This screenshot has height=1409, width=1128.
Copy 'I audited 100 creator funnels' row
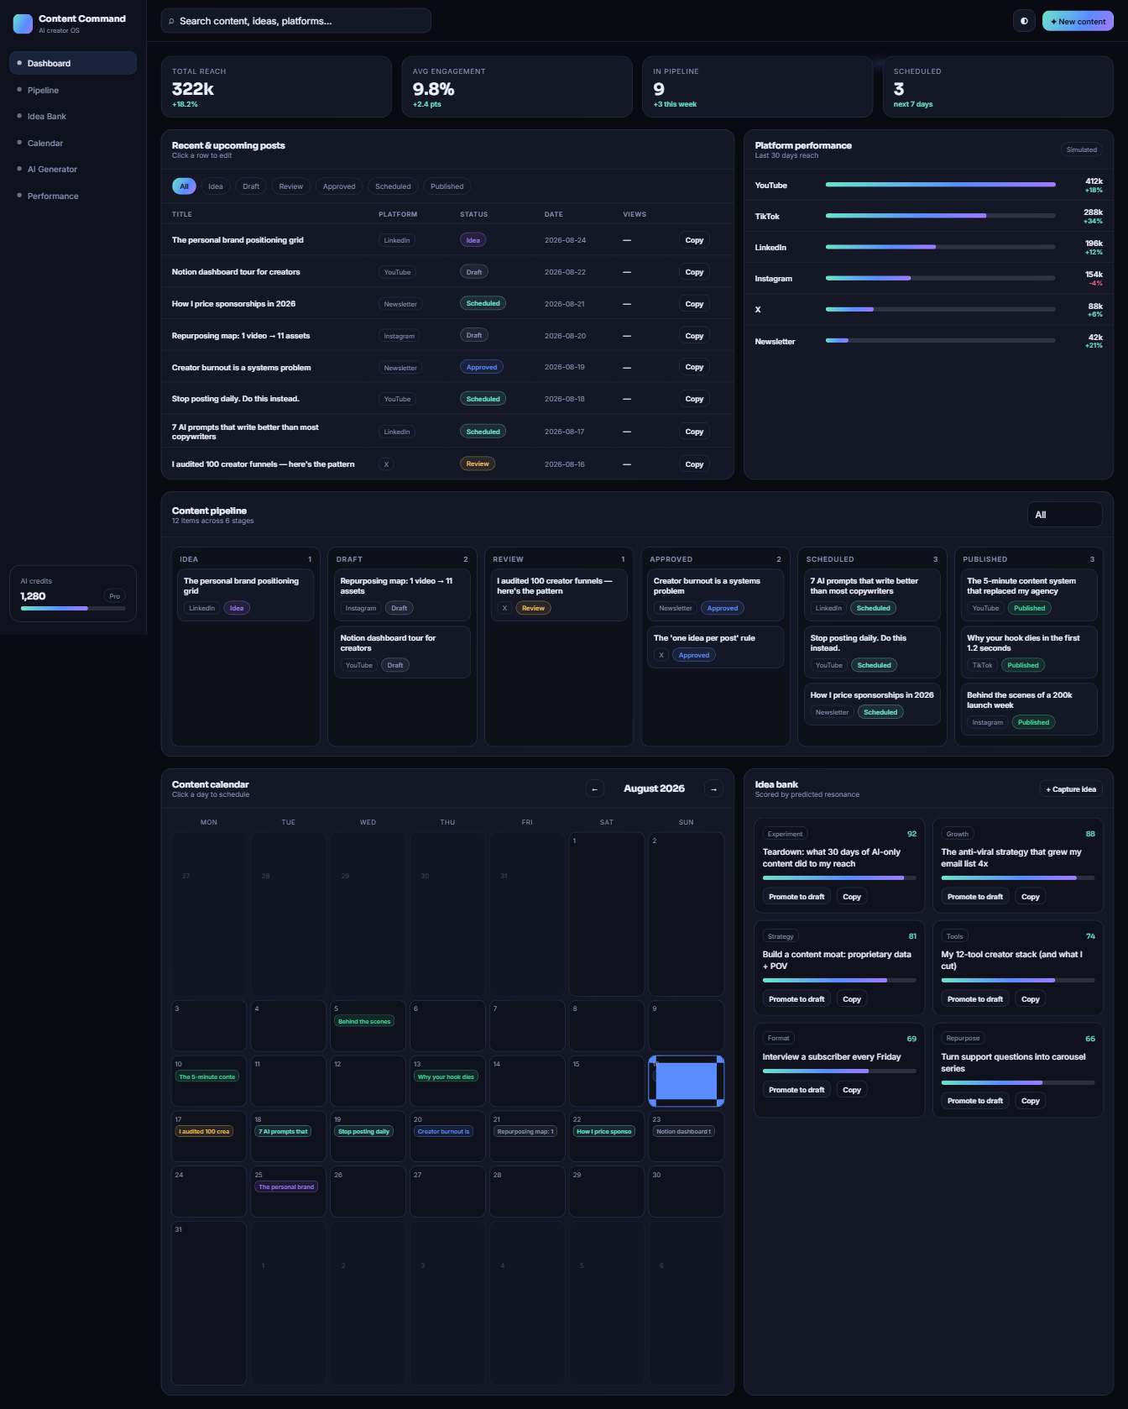pyautogui.click(x=694, y=464)
